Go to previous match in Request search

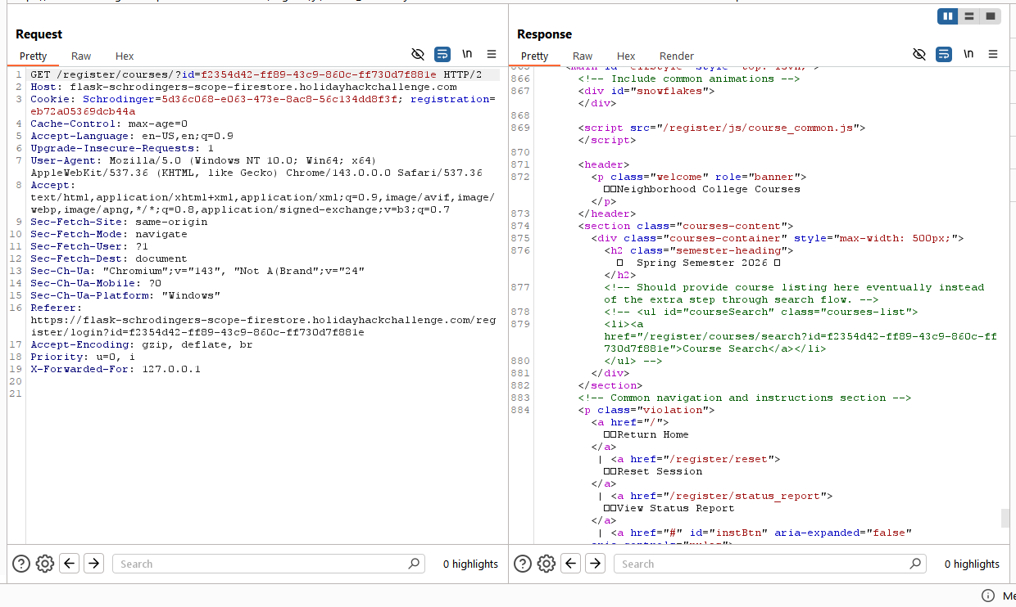pos(70,563)
